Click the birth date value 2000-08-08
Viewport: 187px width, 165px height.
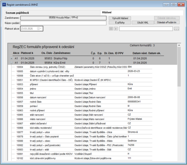tap(134, 97)
